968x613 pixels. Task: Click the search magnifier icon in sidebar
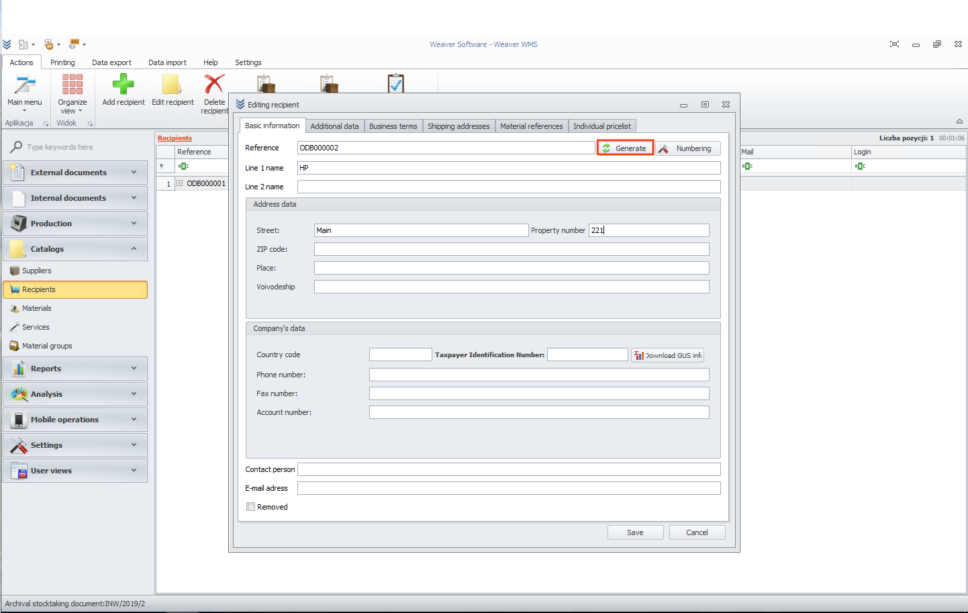pyautogui.click(x=16, y=147)
